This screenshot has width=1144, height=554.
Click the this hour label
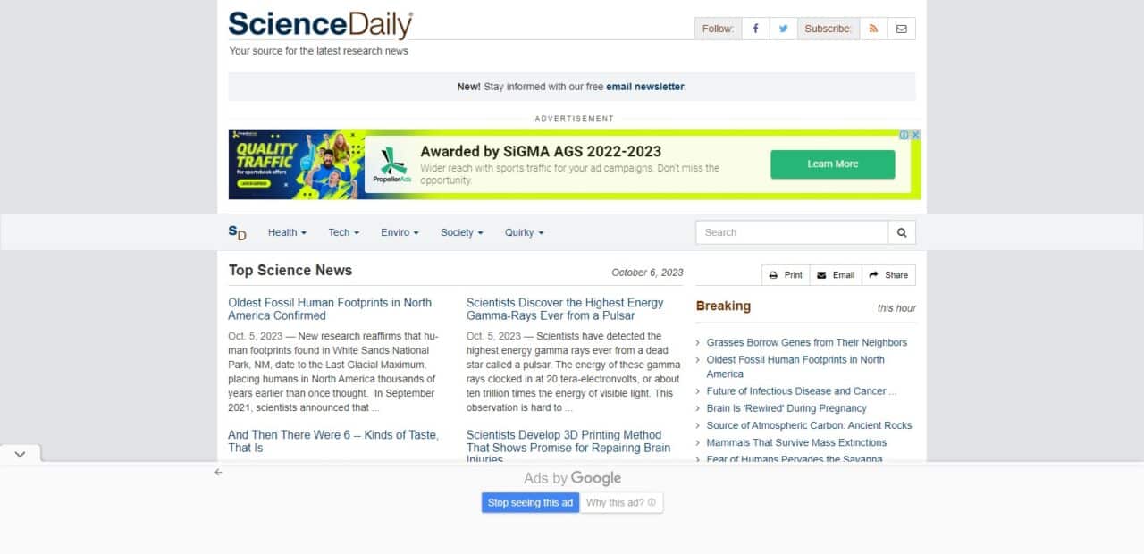(x=896, y=308)
